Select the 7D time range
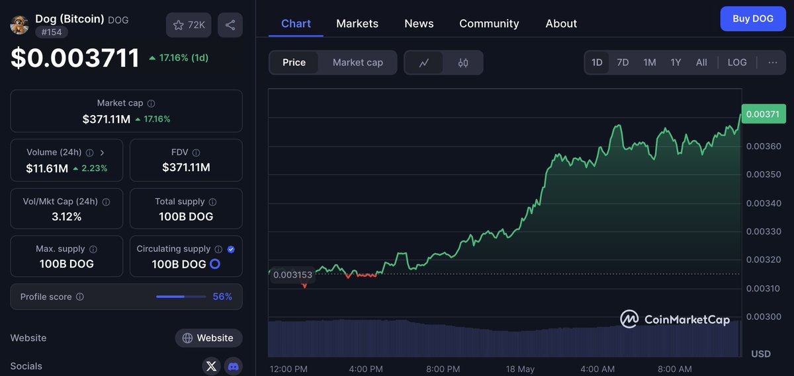This screenshot has width=794, height=376. (x=623, y=63)
